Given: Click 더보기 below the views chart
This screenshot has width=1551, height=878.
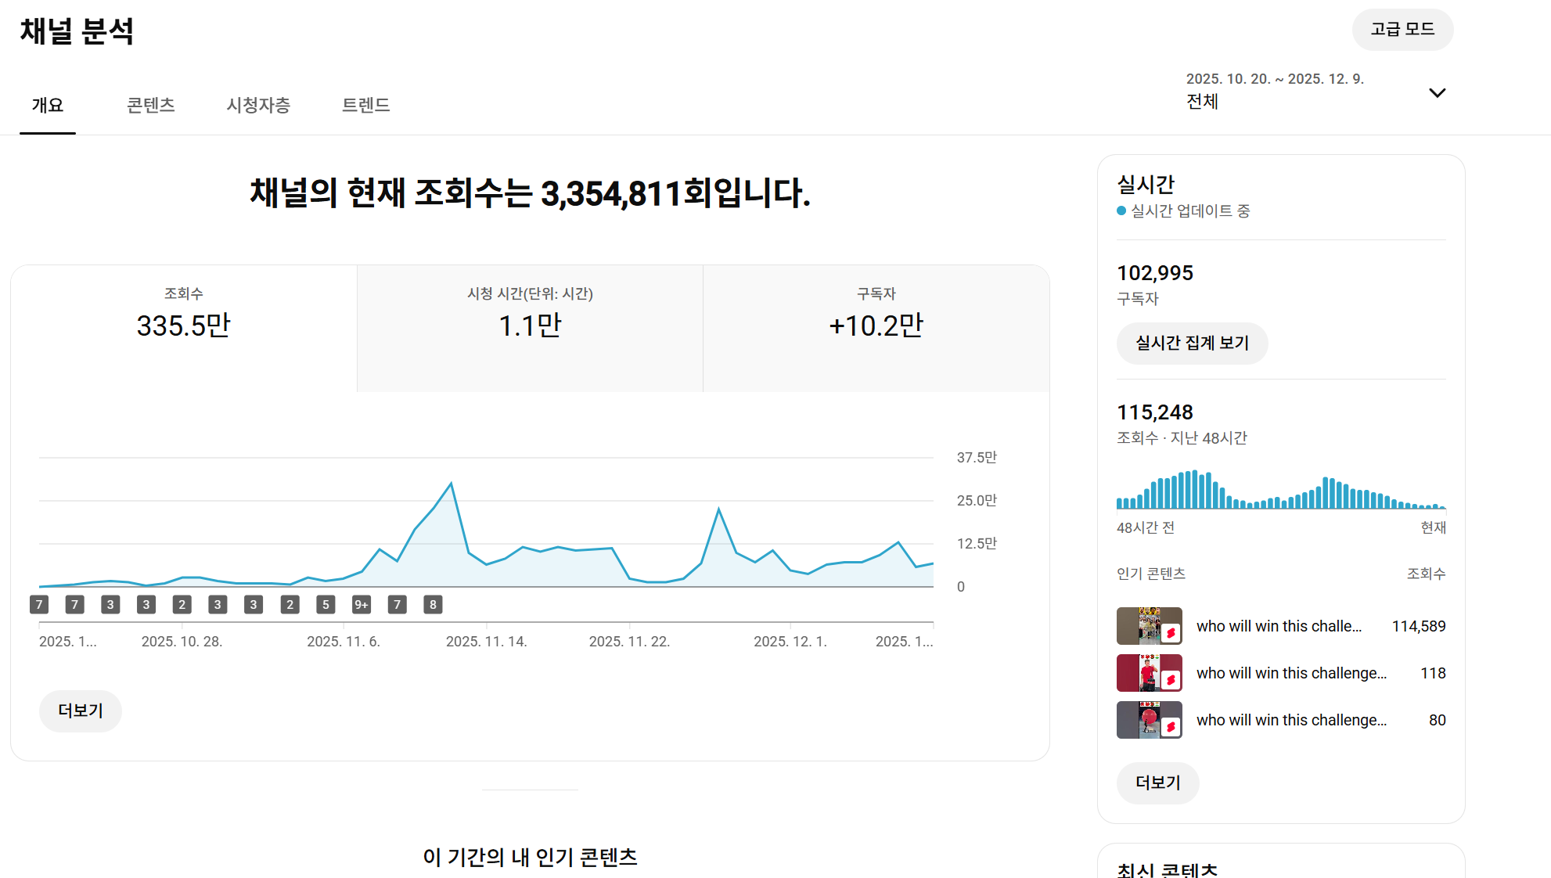Looking at the screenshot, I should pyautogui.click(x=81, y=711).
